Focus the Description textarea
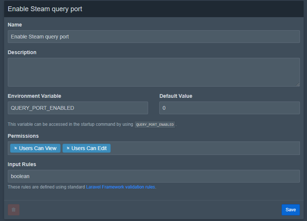This screenshot has width=307, height=221. pos(153,71)
